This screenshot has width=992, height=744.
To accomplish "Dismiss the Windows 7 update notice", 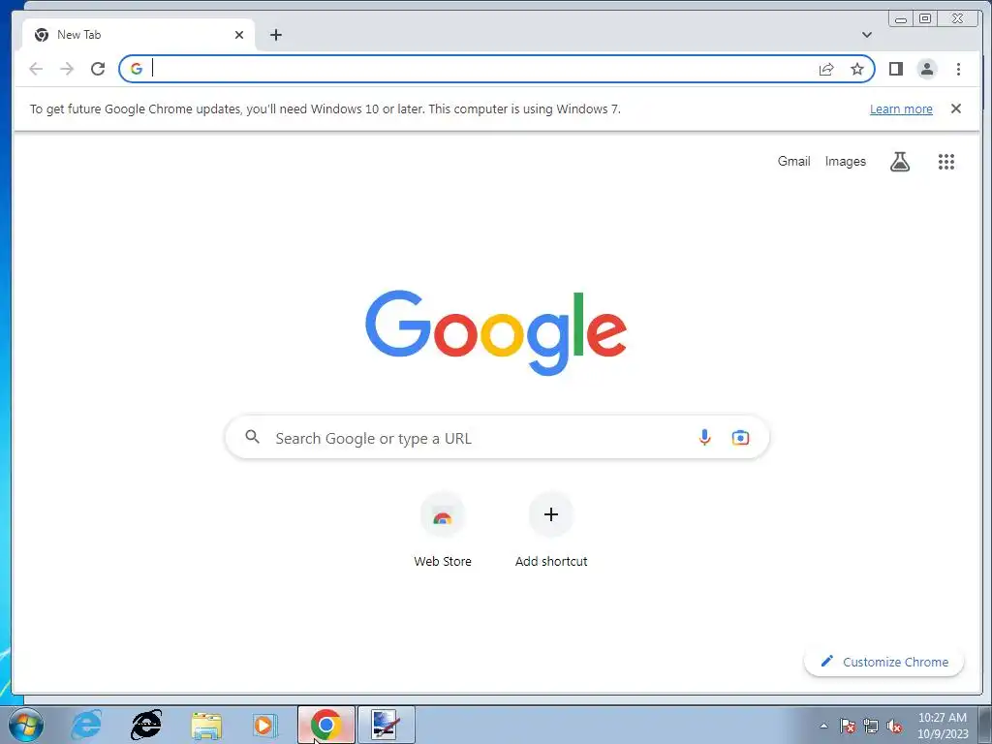I will pos(956,108).
